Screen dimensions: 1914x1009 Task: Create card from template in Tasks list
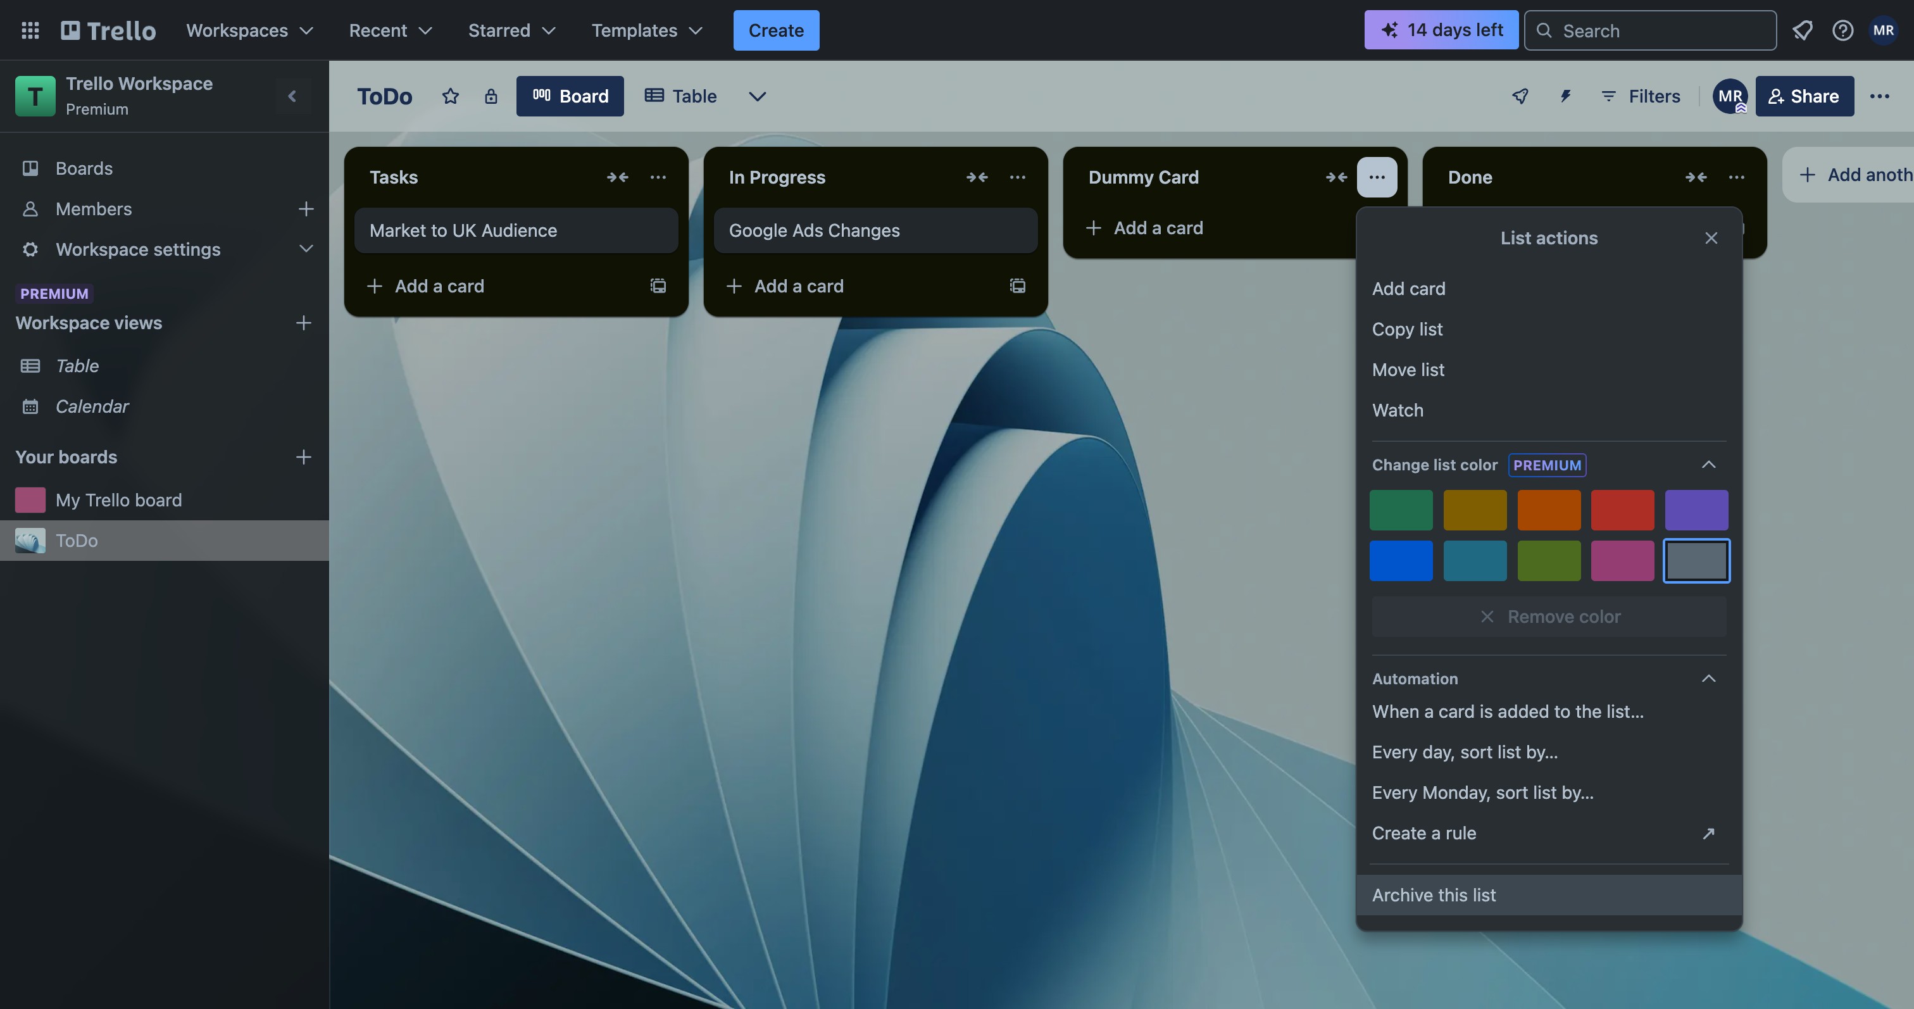pyautogui.click(x=658, y=286)
